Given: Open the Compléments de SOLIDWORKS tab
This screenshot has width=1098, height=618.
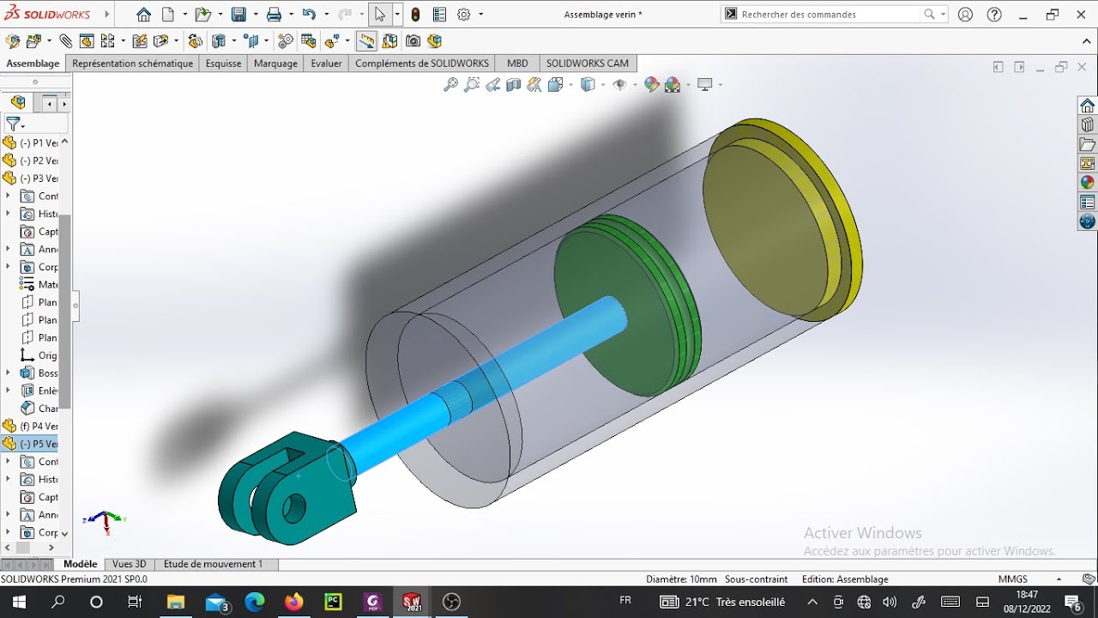Looking at the screenshot, I should pos(422,64).
